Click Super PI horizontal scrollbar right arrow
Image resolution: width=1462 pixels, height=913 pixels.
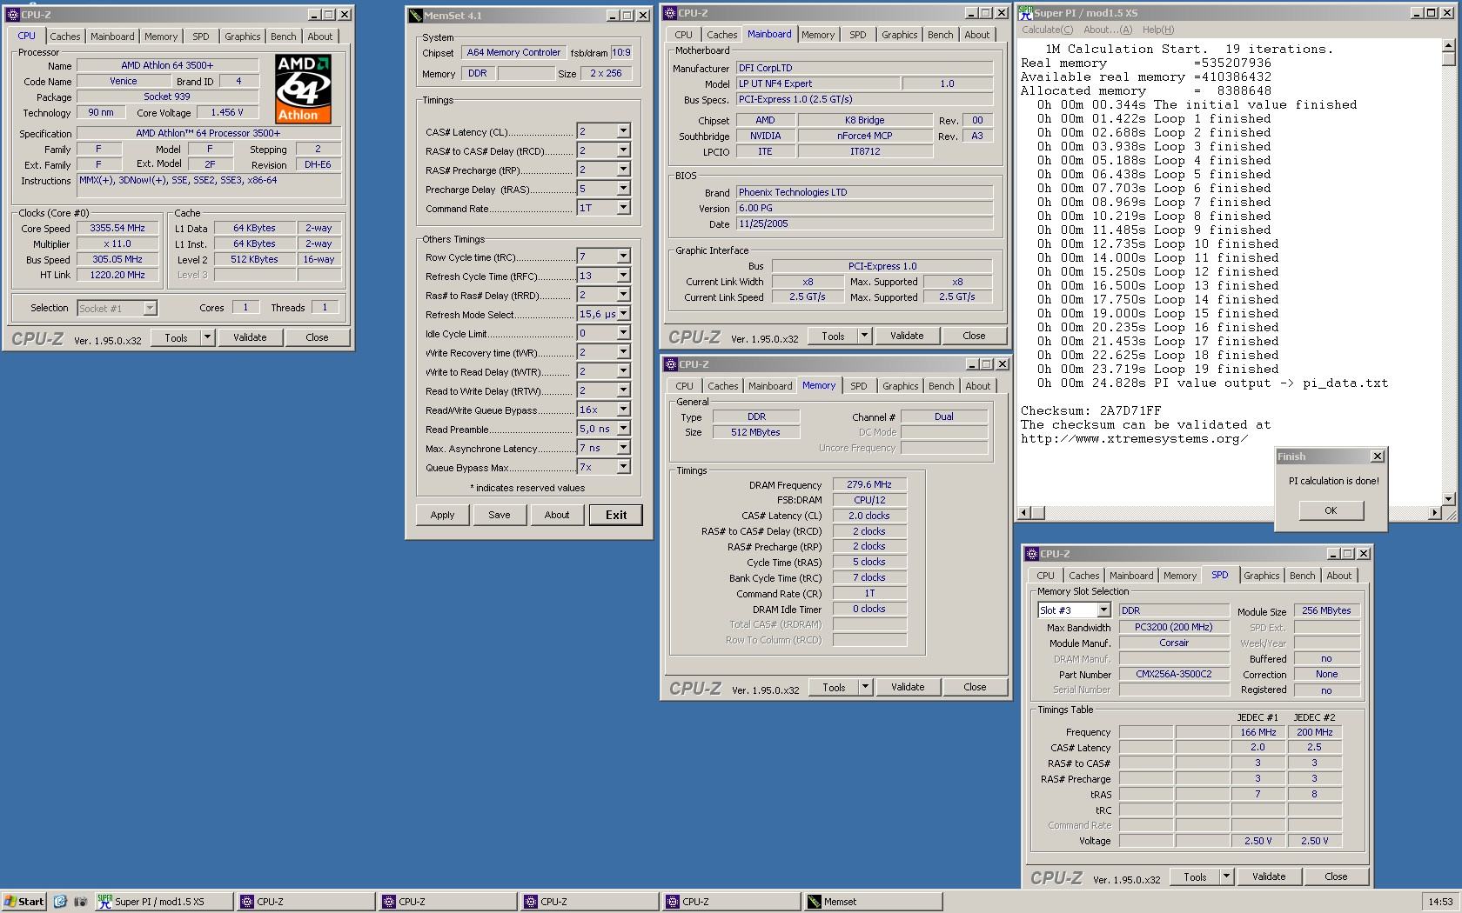pyautogui.click(x=1434, y=513)
